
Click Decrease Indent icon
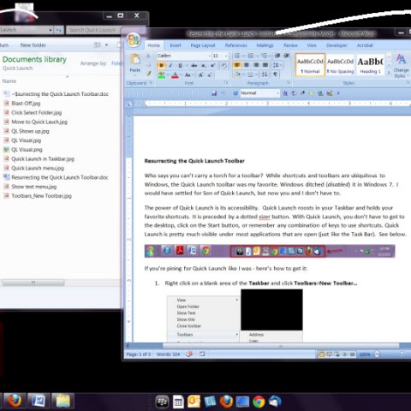(277, 56)
